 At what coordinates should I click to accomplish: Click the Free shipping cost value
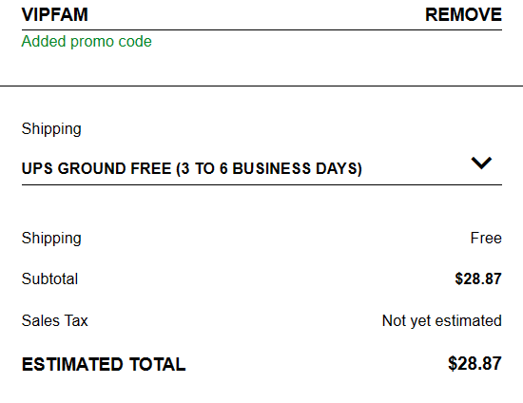pos(486,238)
